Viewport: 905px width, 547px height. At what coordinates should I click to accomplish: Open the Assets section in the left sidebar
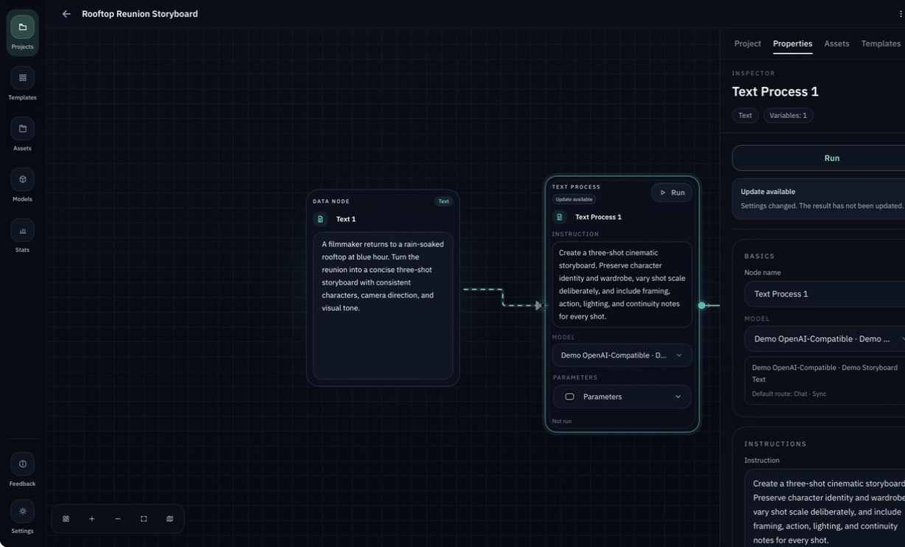tap(22, 135)
